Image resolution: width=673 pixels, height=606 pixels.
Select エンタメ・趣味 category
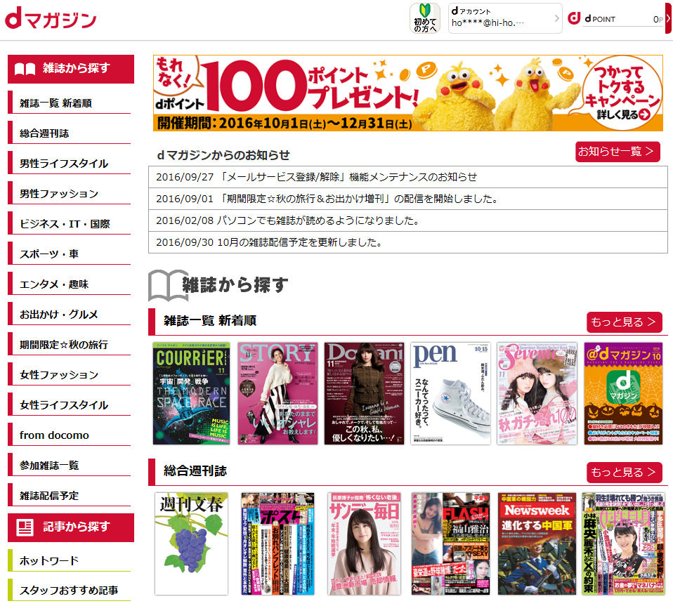click(x=69, y=284)
